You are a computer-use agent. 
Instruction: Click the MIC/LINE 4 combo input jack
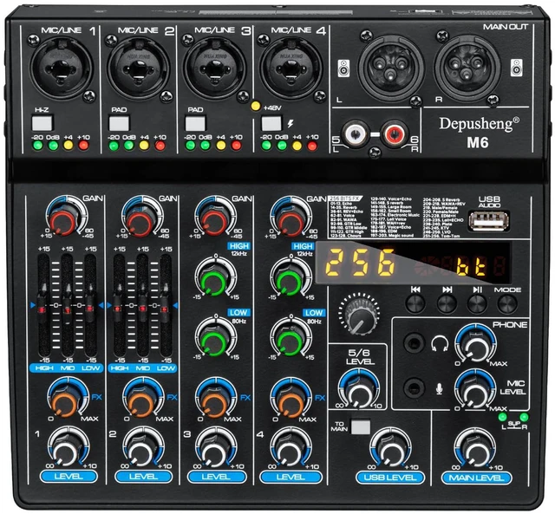point(291,68)
